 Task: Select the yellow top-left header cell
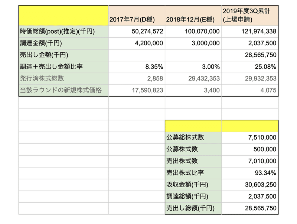click(x=63, y=16)
